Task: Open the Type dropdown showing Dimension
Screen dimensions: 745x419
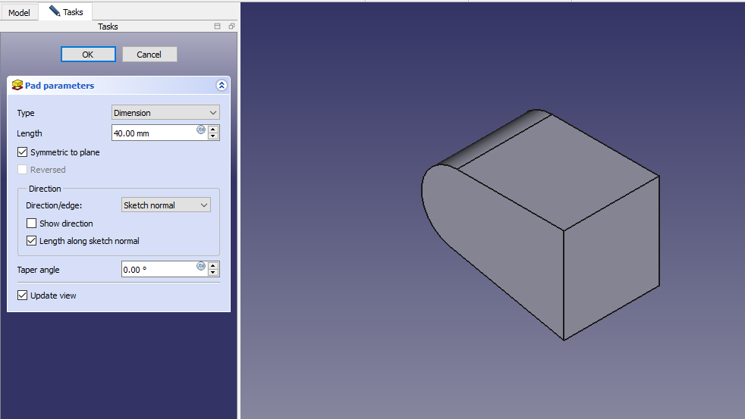Action: (x=165, y=112)
